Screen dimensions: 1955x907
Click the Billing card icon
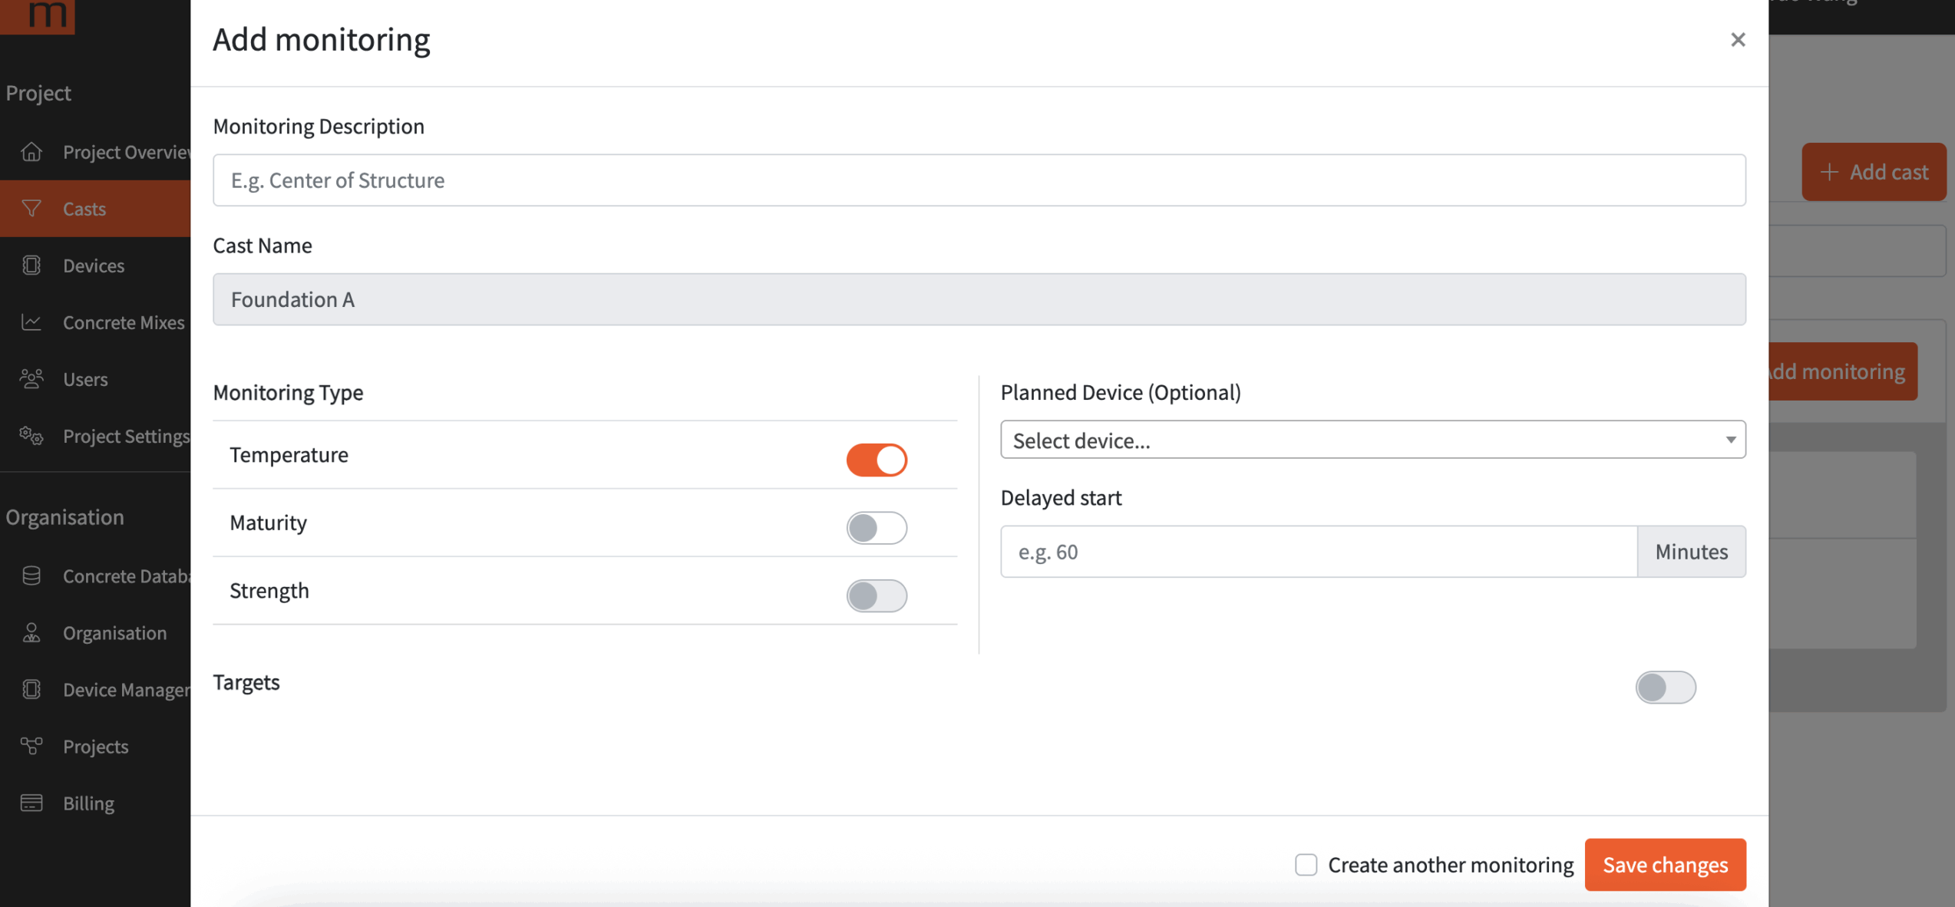(x=31, y=803)
